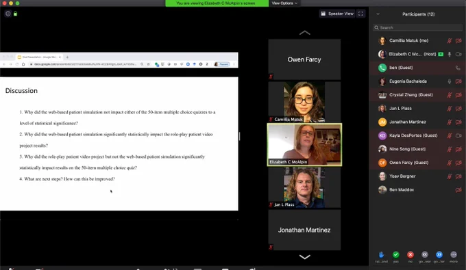Click Yoav Bergner in participants list
This screenshot has width=466, height=270.
coord(417,176)
